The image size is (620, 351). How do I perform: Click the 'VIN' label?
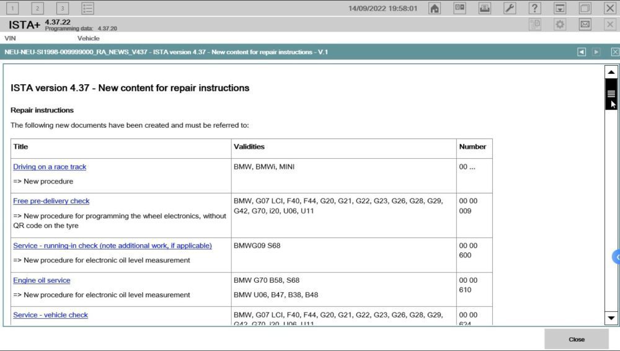(x=10, y=38)
